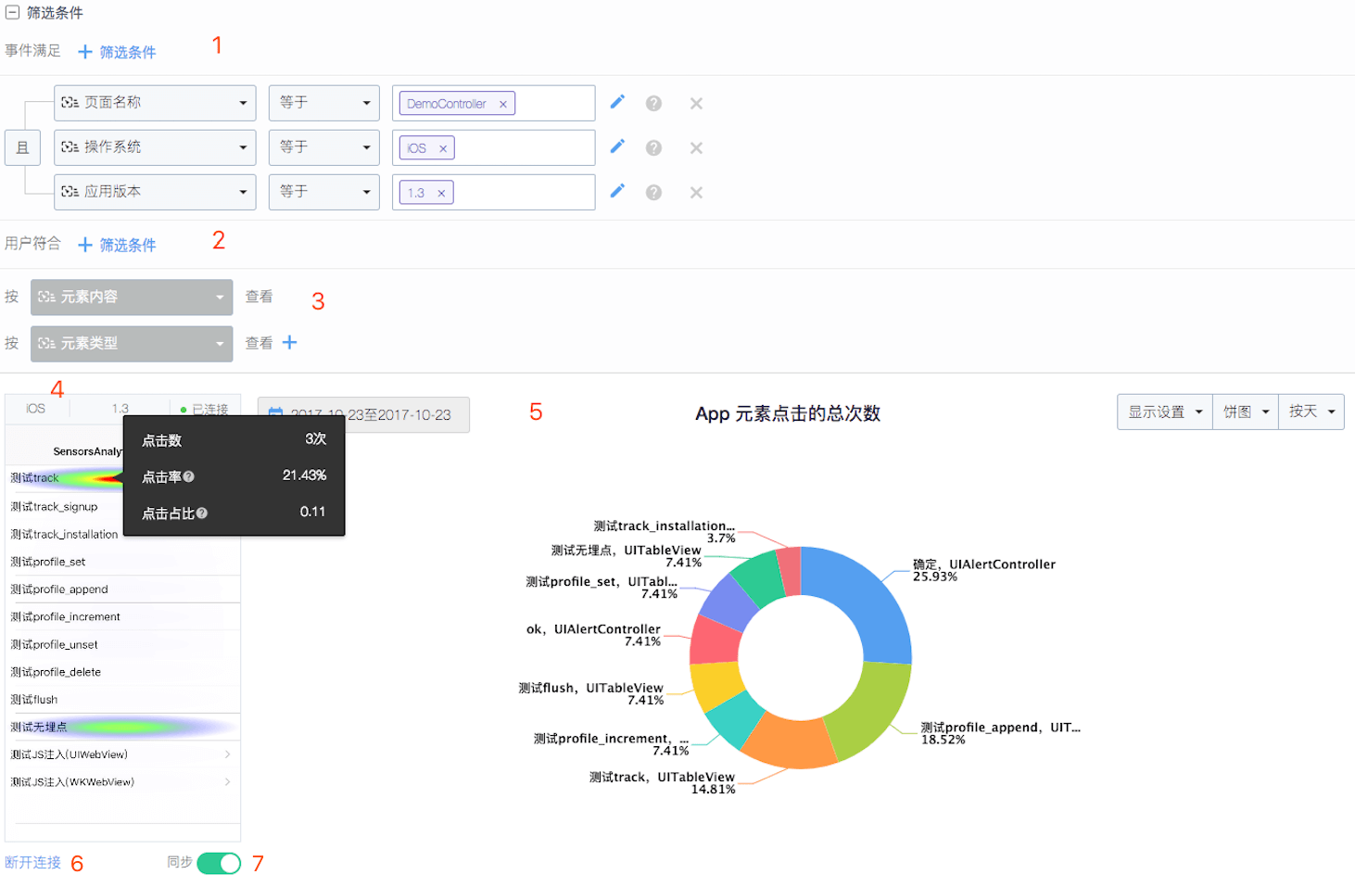Open the 显示设置 dropdown

click(1165, 412)
